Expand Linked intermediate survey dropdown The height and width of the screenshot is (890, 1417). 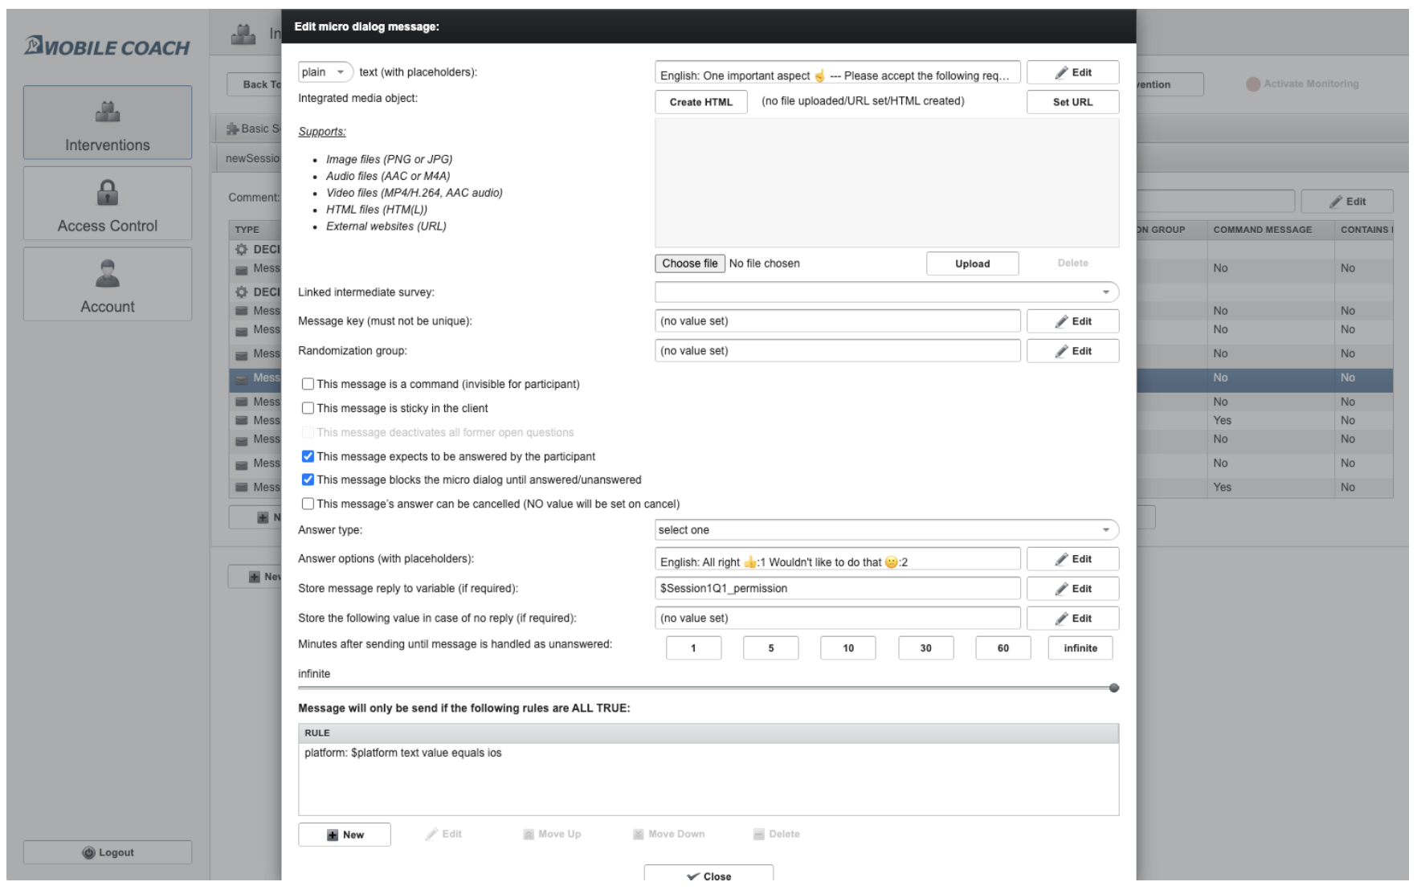click(x=886, y=292)
